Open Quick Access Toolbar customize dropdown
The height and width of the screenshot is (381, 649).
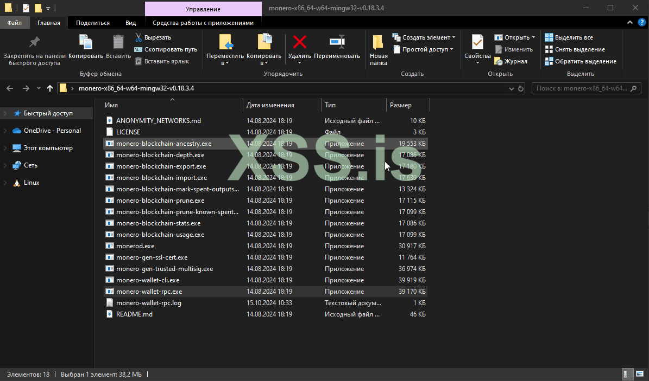[x=48, y=8]
